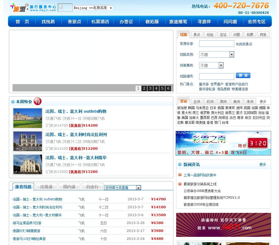This screenshot has width=279, height=245.
Task: Open the Beijing 北京出发 departure city dropdown
Action: point(93,8)
